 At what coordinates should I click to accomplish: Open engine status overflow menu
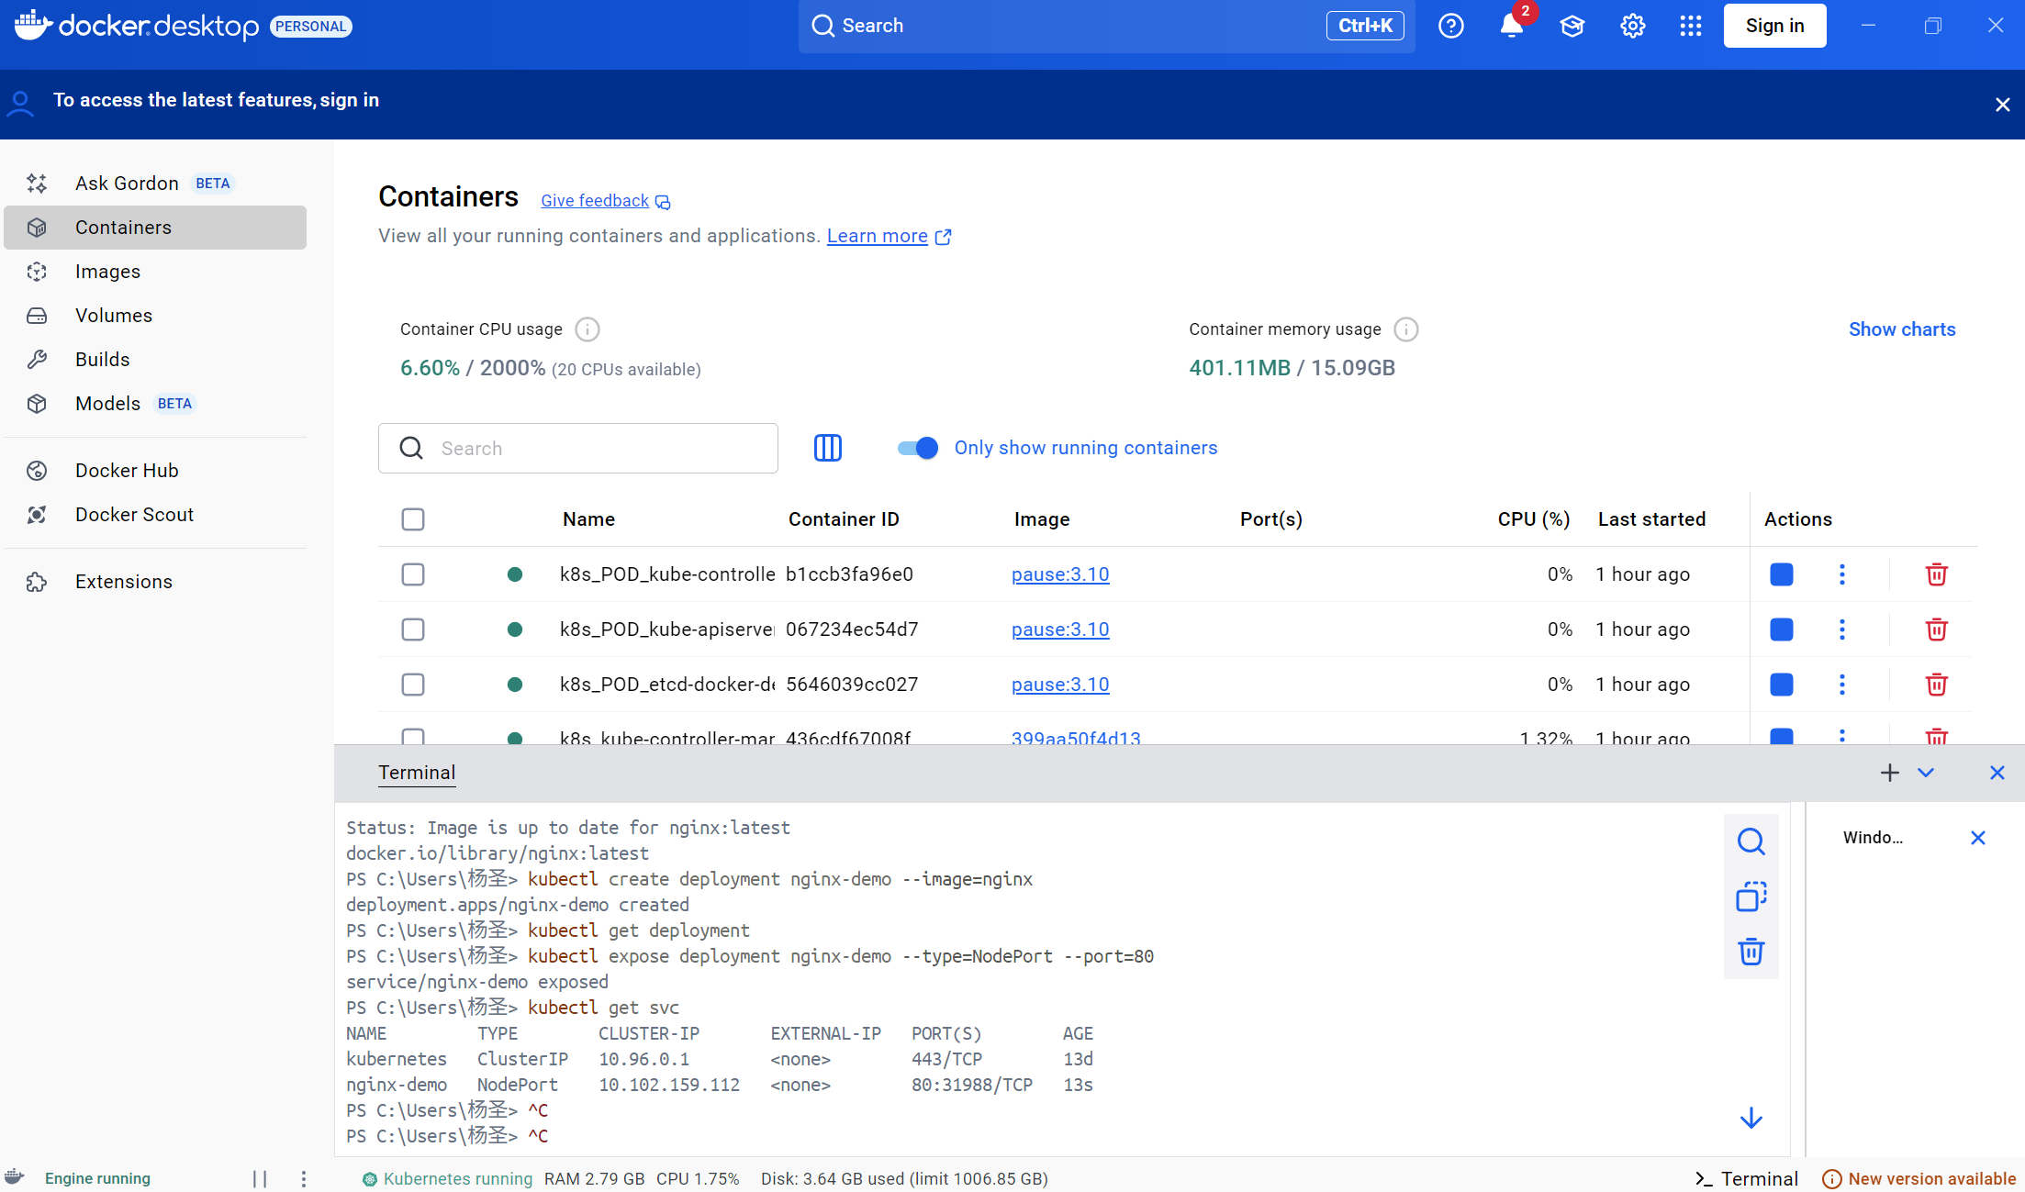(x=303, y=1178)
